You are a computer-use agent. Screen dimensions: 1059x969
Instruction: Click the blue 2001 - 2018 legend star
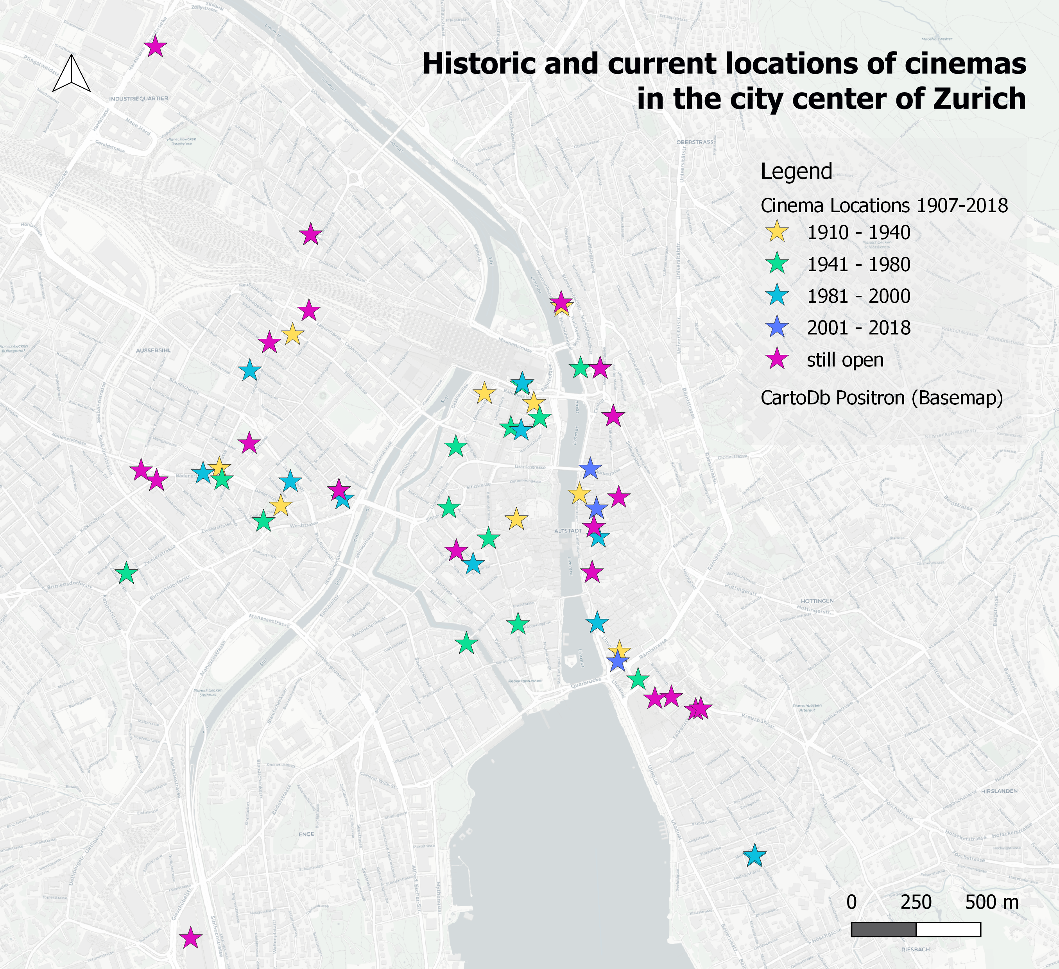[777, 328]
